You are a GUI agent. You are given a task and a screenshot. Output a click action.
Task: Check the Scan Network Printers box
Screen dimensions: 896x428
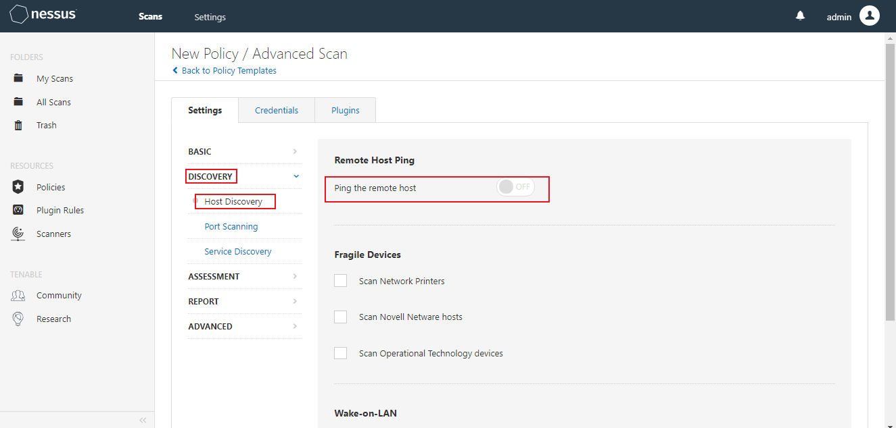[341, 281]
